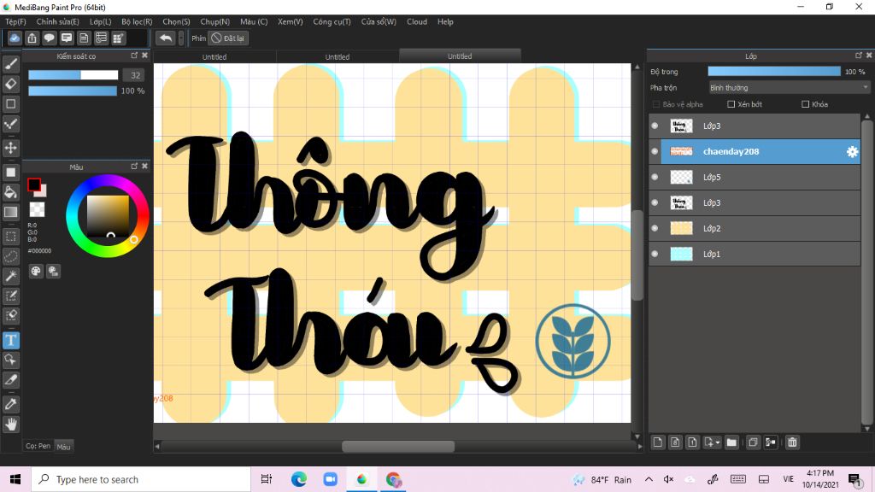
Task: Switch to third Untitled document tab
Action: 460,56
